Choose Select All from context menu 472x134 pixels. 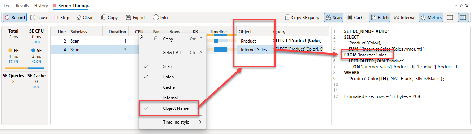(x=173, y=53)
